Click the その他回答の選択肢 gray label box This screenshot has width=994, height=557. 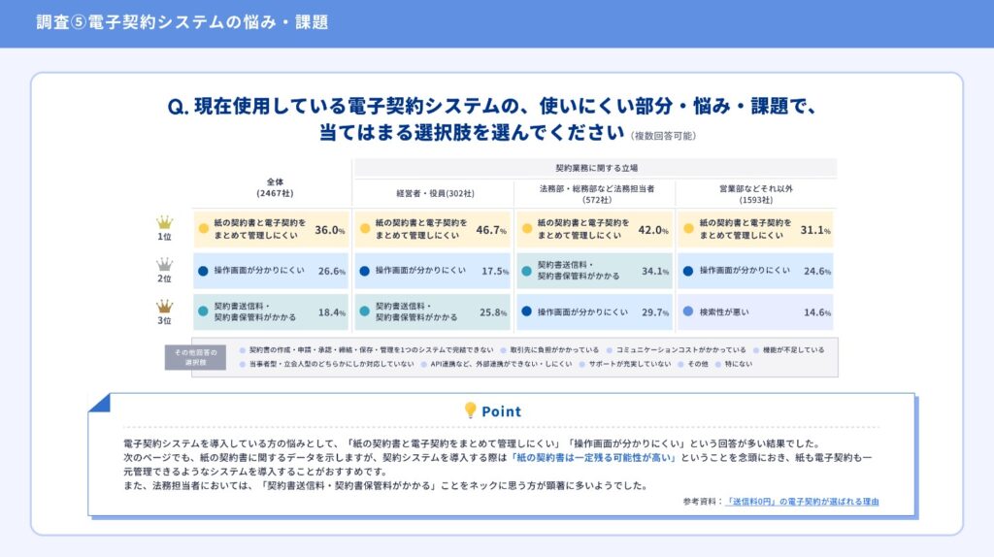tap(195, 357)
